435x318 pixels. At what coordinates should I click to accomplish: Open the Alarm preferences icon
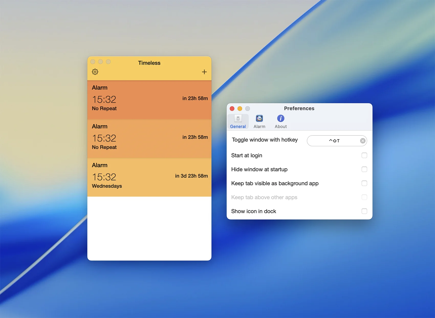point(259,119)
